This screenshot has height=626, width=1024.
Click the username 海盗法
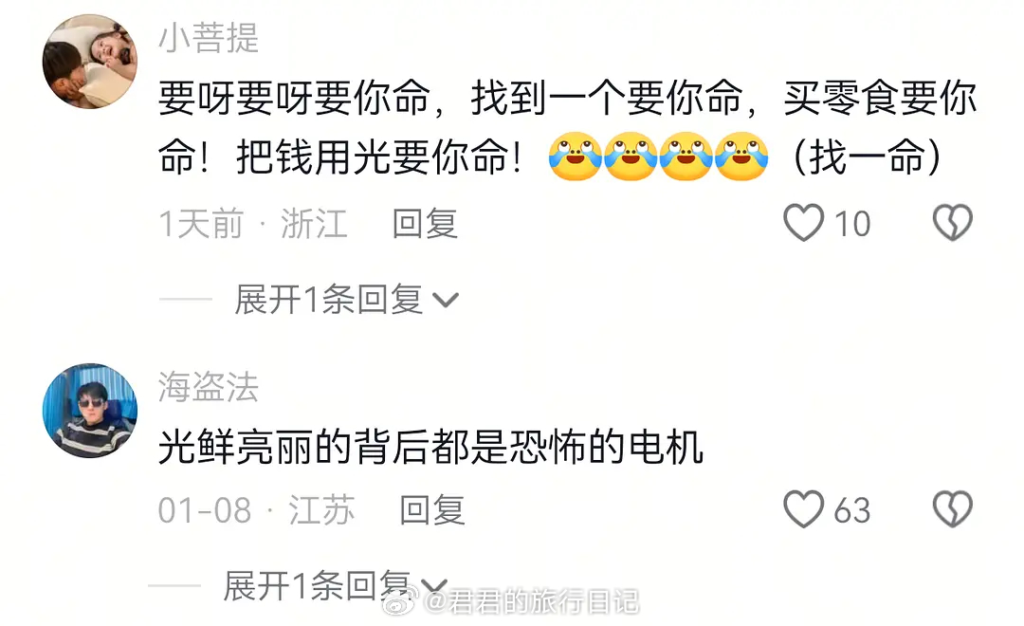point(209,387)
